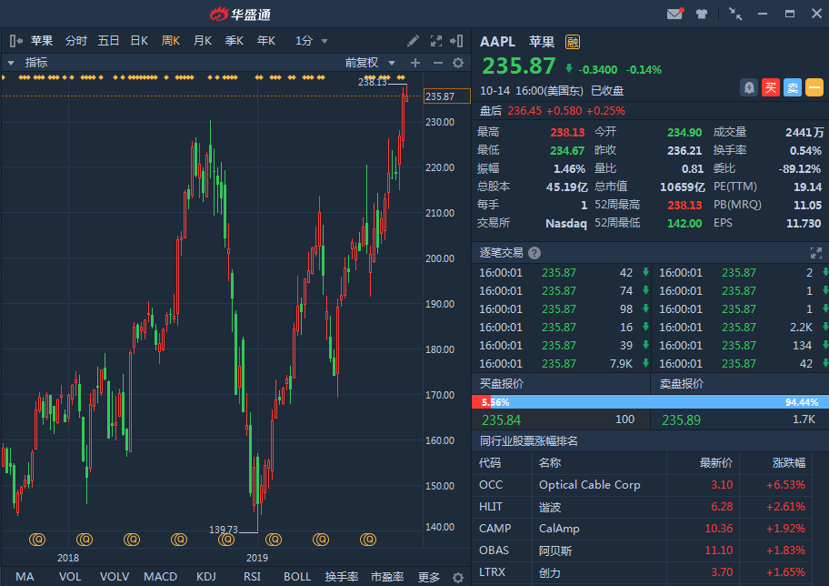
Task: Click 更多 to show more indicators
Action: [x=429, y=577]
